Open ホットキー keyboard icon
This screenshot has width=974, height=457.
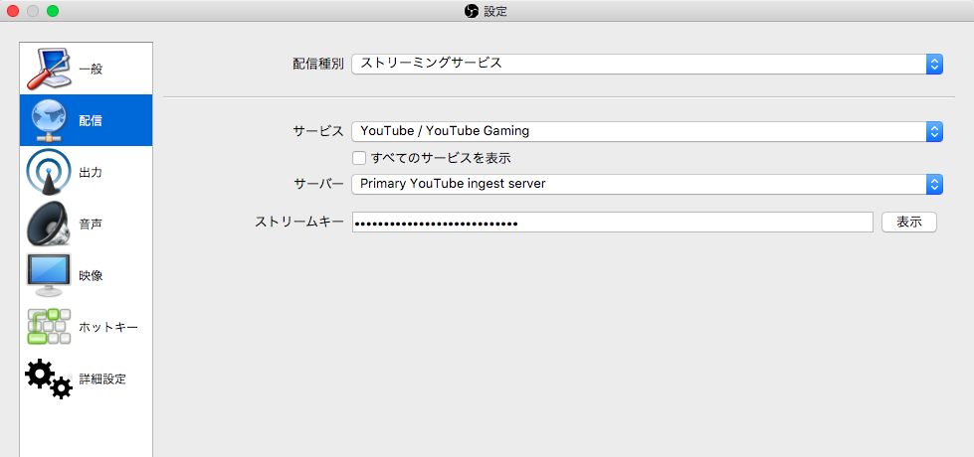[x=49, y=327]
